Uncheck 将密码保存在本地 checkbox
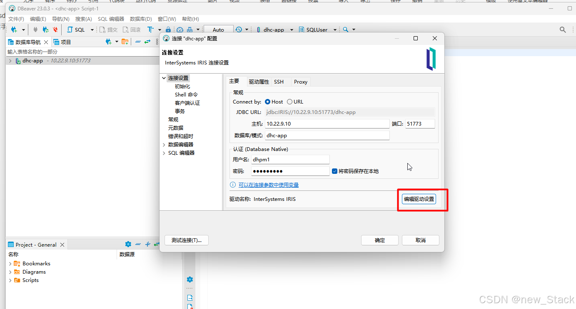The height and width of the screenshot is (309, 576). pyautogui.click(x=334, y=171)
